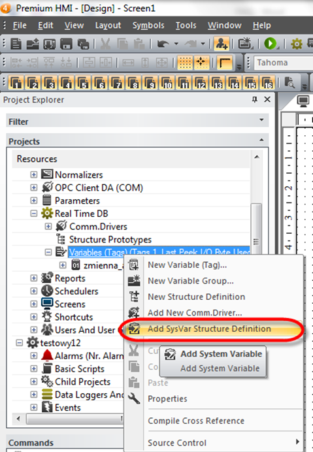Click the Save (floppy disk) toolbar icon
The image size is (313, 452).
[x=66, y=44]
